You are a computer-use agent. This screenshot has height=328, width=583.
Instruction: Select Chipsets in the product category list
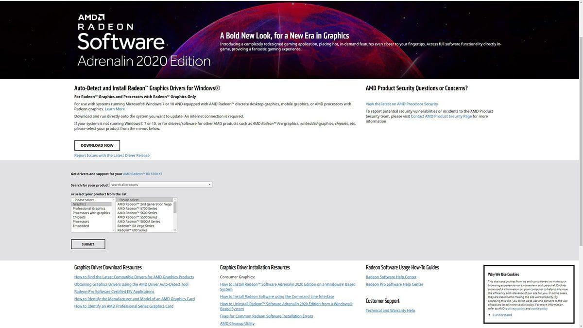79,217
